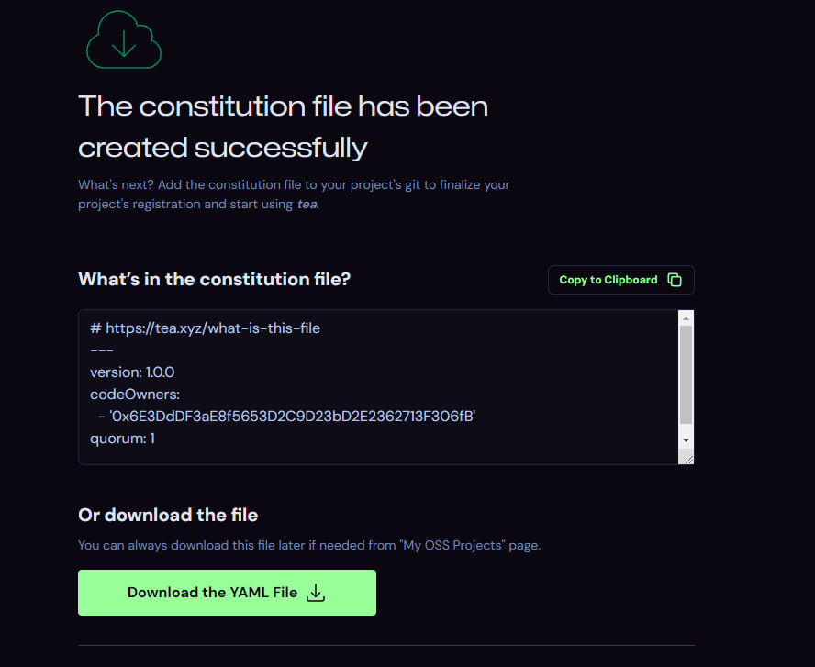Click the "What's in the constitution file?" heading
Viewport: 815px width, 667px height.
214,280
